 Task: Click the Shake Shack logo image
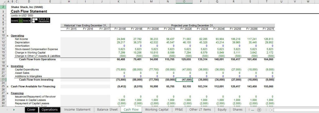point(21,21)
